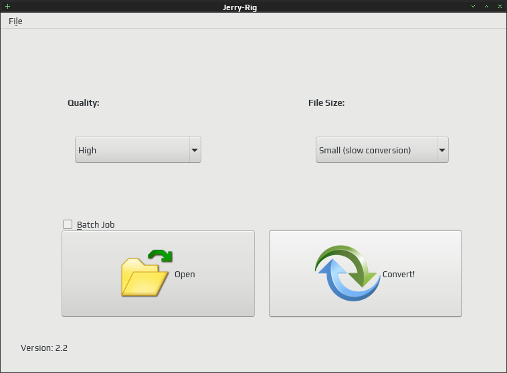This screenshot has width=507, height=373.
Task: Close the Jerry-Rig window
Action: (x=500, y=7)
